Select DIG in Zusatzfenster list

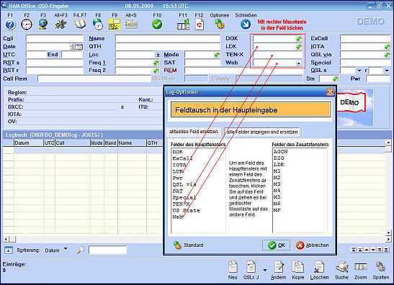click(x=279, y=158)
